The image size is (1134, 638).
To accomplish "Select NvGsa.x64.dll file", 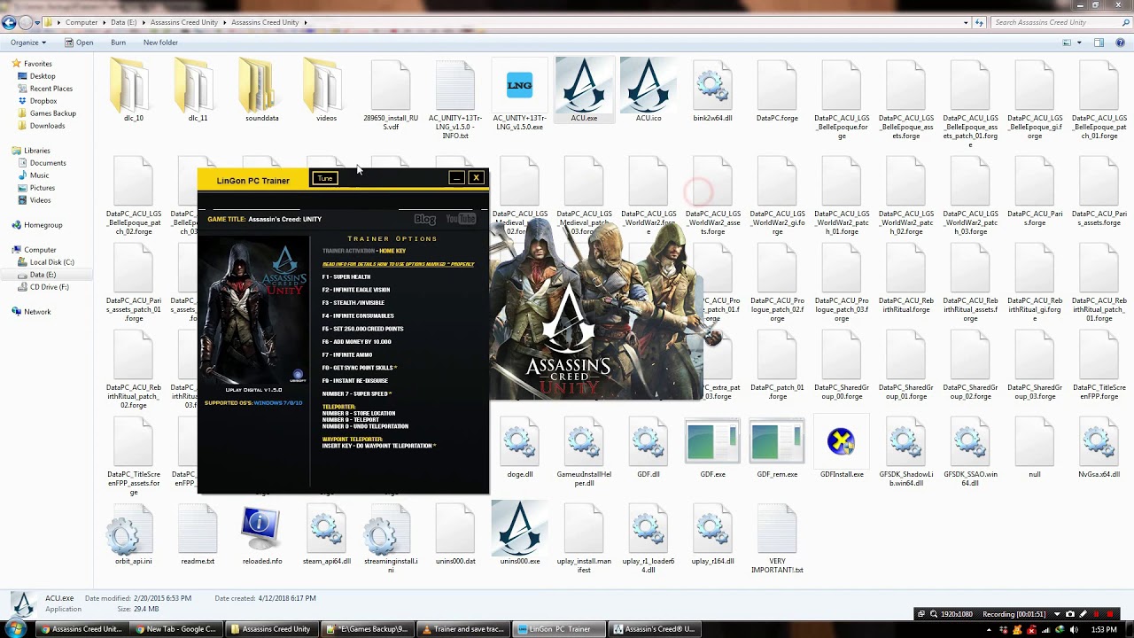I will (x=1099, y=447).
